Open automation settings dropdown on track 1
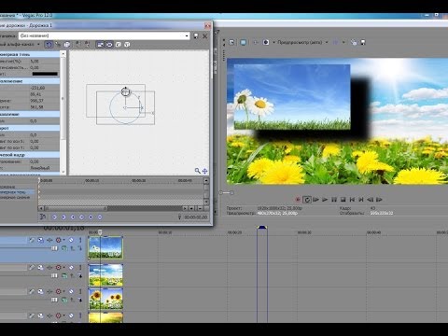The image size is (448, 336). coord(64,240)
